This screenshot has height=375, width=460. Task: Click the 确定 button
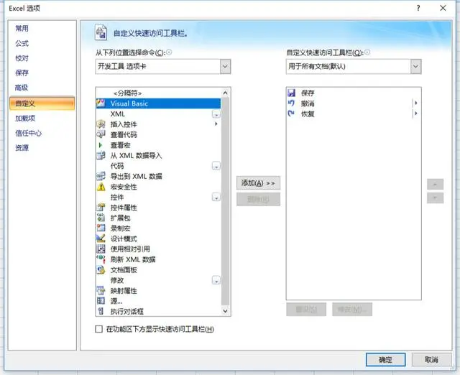pos(385,359)
